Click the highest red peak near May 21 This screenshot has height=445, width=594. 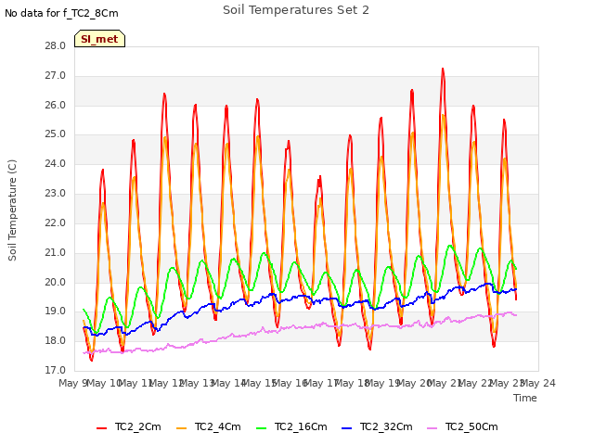(x=443, y=70)
